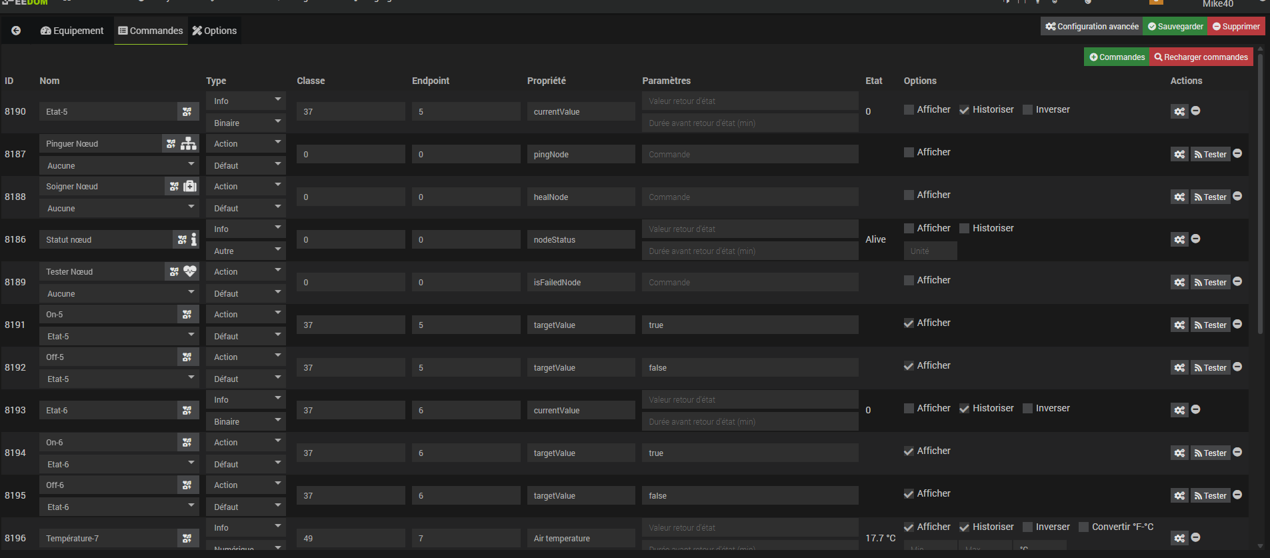Viewport: 1270px width, 558px height.
Task: Click the back arrow icon
Action: click(16, 31)
